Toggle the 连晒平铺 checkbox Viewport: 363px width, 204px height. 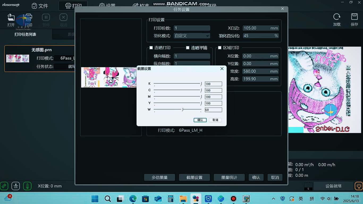[188, 48]
